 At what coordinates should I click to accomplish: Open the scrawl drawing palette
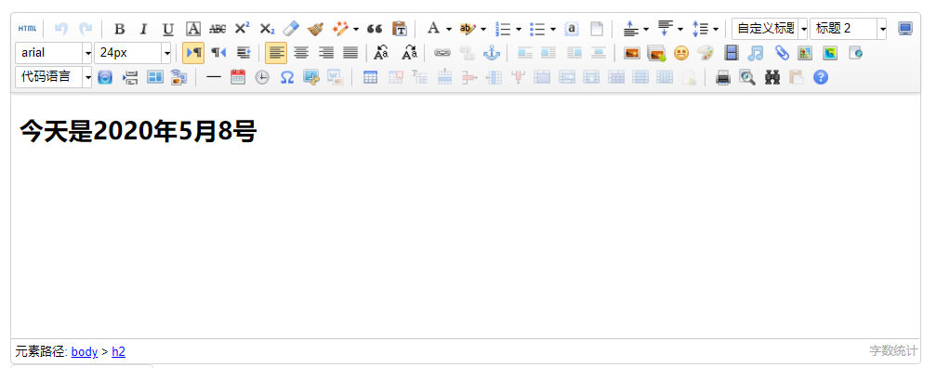[705, 53]
